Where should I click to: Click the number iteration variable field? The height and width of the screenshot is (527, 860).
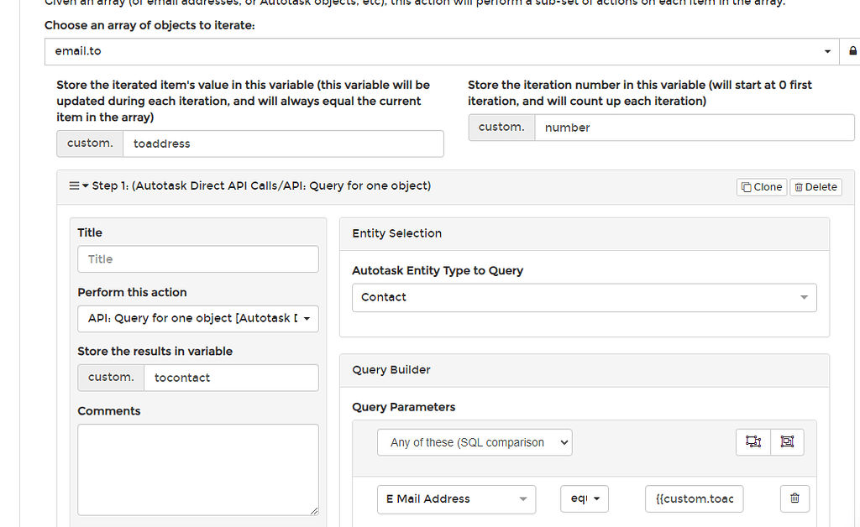pos(697,127)
